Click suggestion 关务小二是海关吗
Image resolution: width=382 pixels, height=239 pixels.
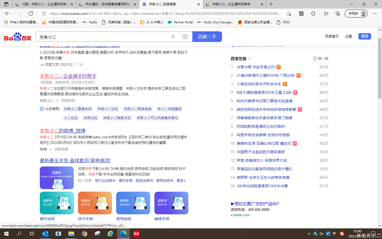[x=78, y=109]
